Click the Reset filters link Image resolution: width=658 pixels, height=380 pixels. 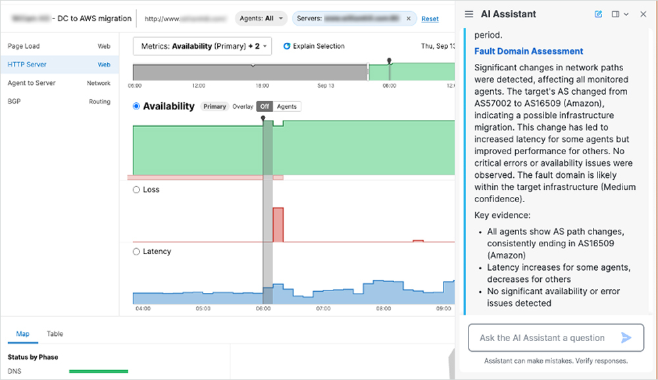pos(430,19)
